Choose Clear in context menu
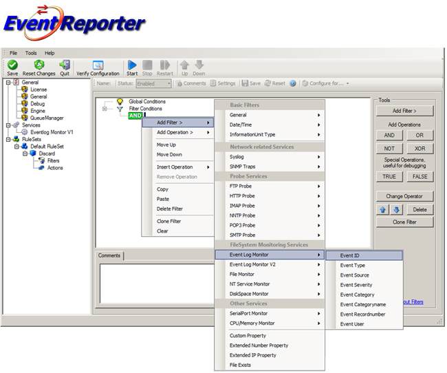 pyautogui.click(x=177, y=231)
